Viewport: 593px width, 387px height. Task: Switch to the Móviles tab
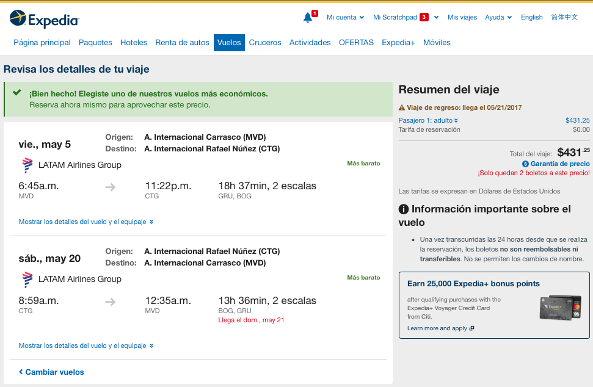point(437,43)
